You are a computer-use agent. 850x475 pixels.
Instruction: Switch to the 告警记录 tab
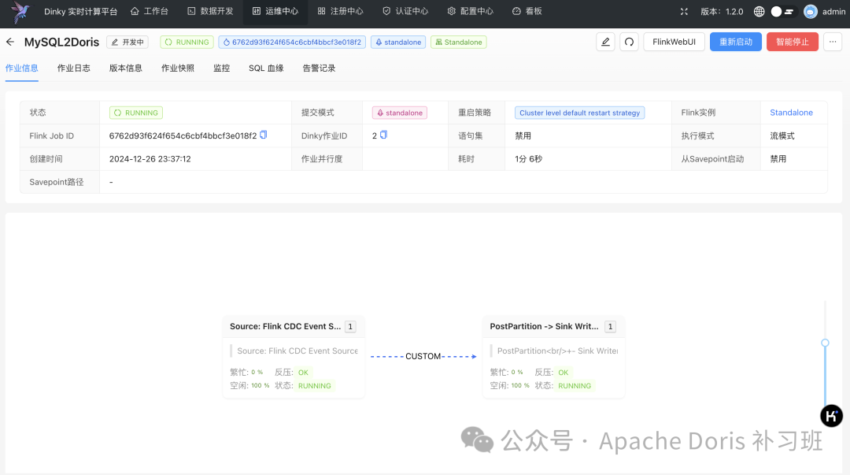319,69
